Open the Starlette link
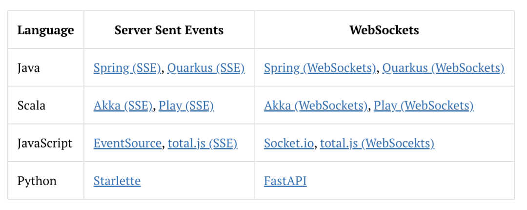This screenshot has height=210, width=527. [x=117, y=181]
